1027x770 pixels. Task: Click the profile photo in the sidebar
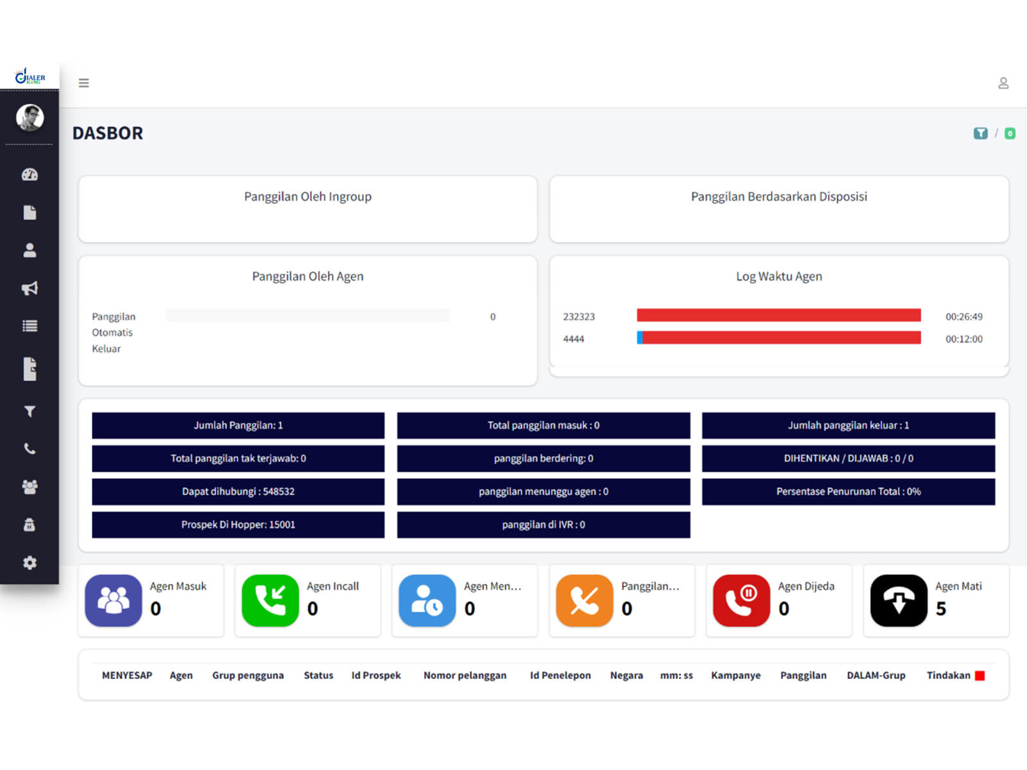[30, 117]
